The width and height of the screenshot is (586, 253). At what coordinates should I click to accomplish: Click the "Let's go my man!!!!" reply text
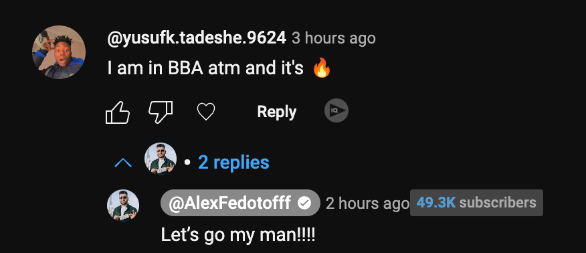click(238, 235)
